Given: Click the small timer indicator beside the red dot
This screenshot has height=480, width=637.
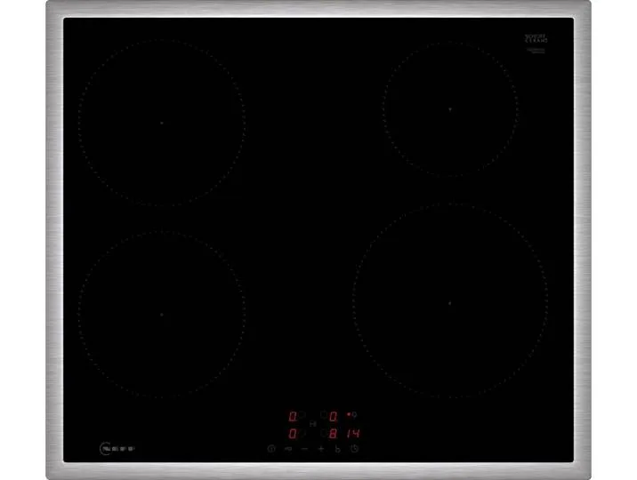Looking at the screenshot, I should click(x=355, y=415).
